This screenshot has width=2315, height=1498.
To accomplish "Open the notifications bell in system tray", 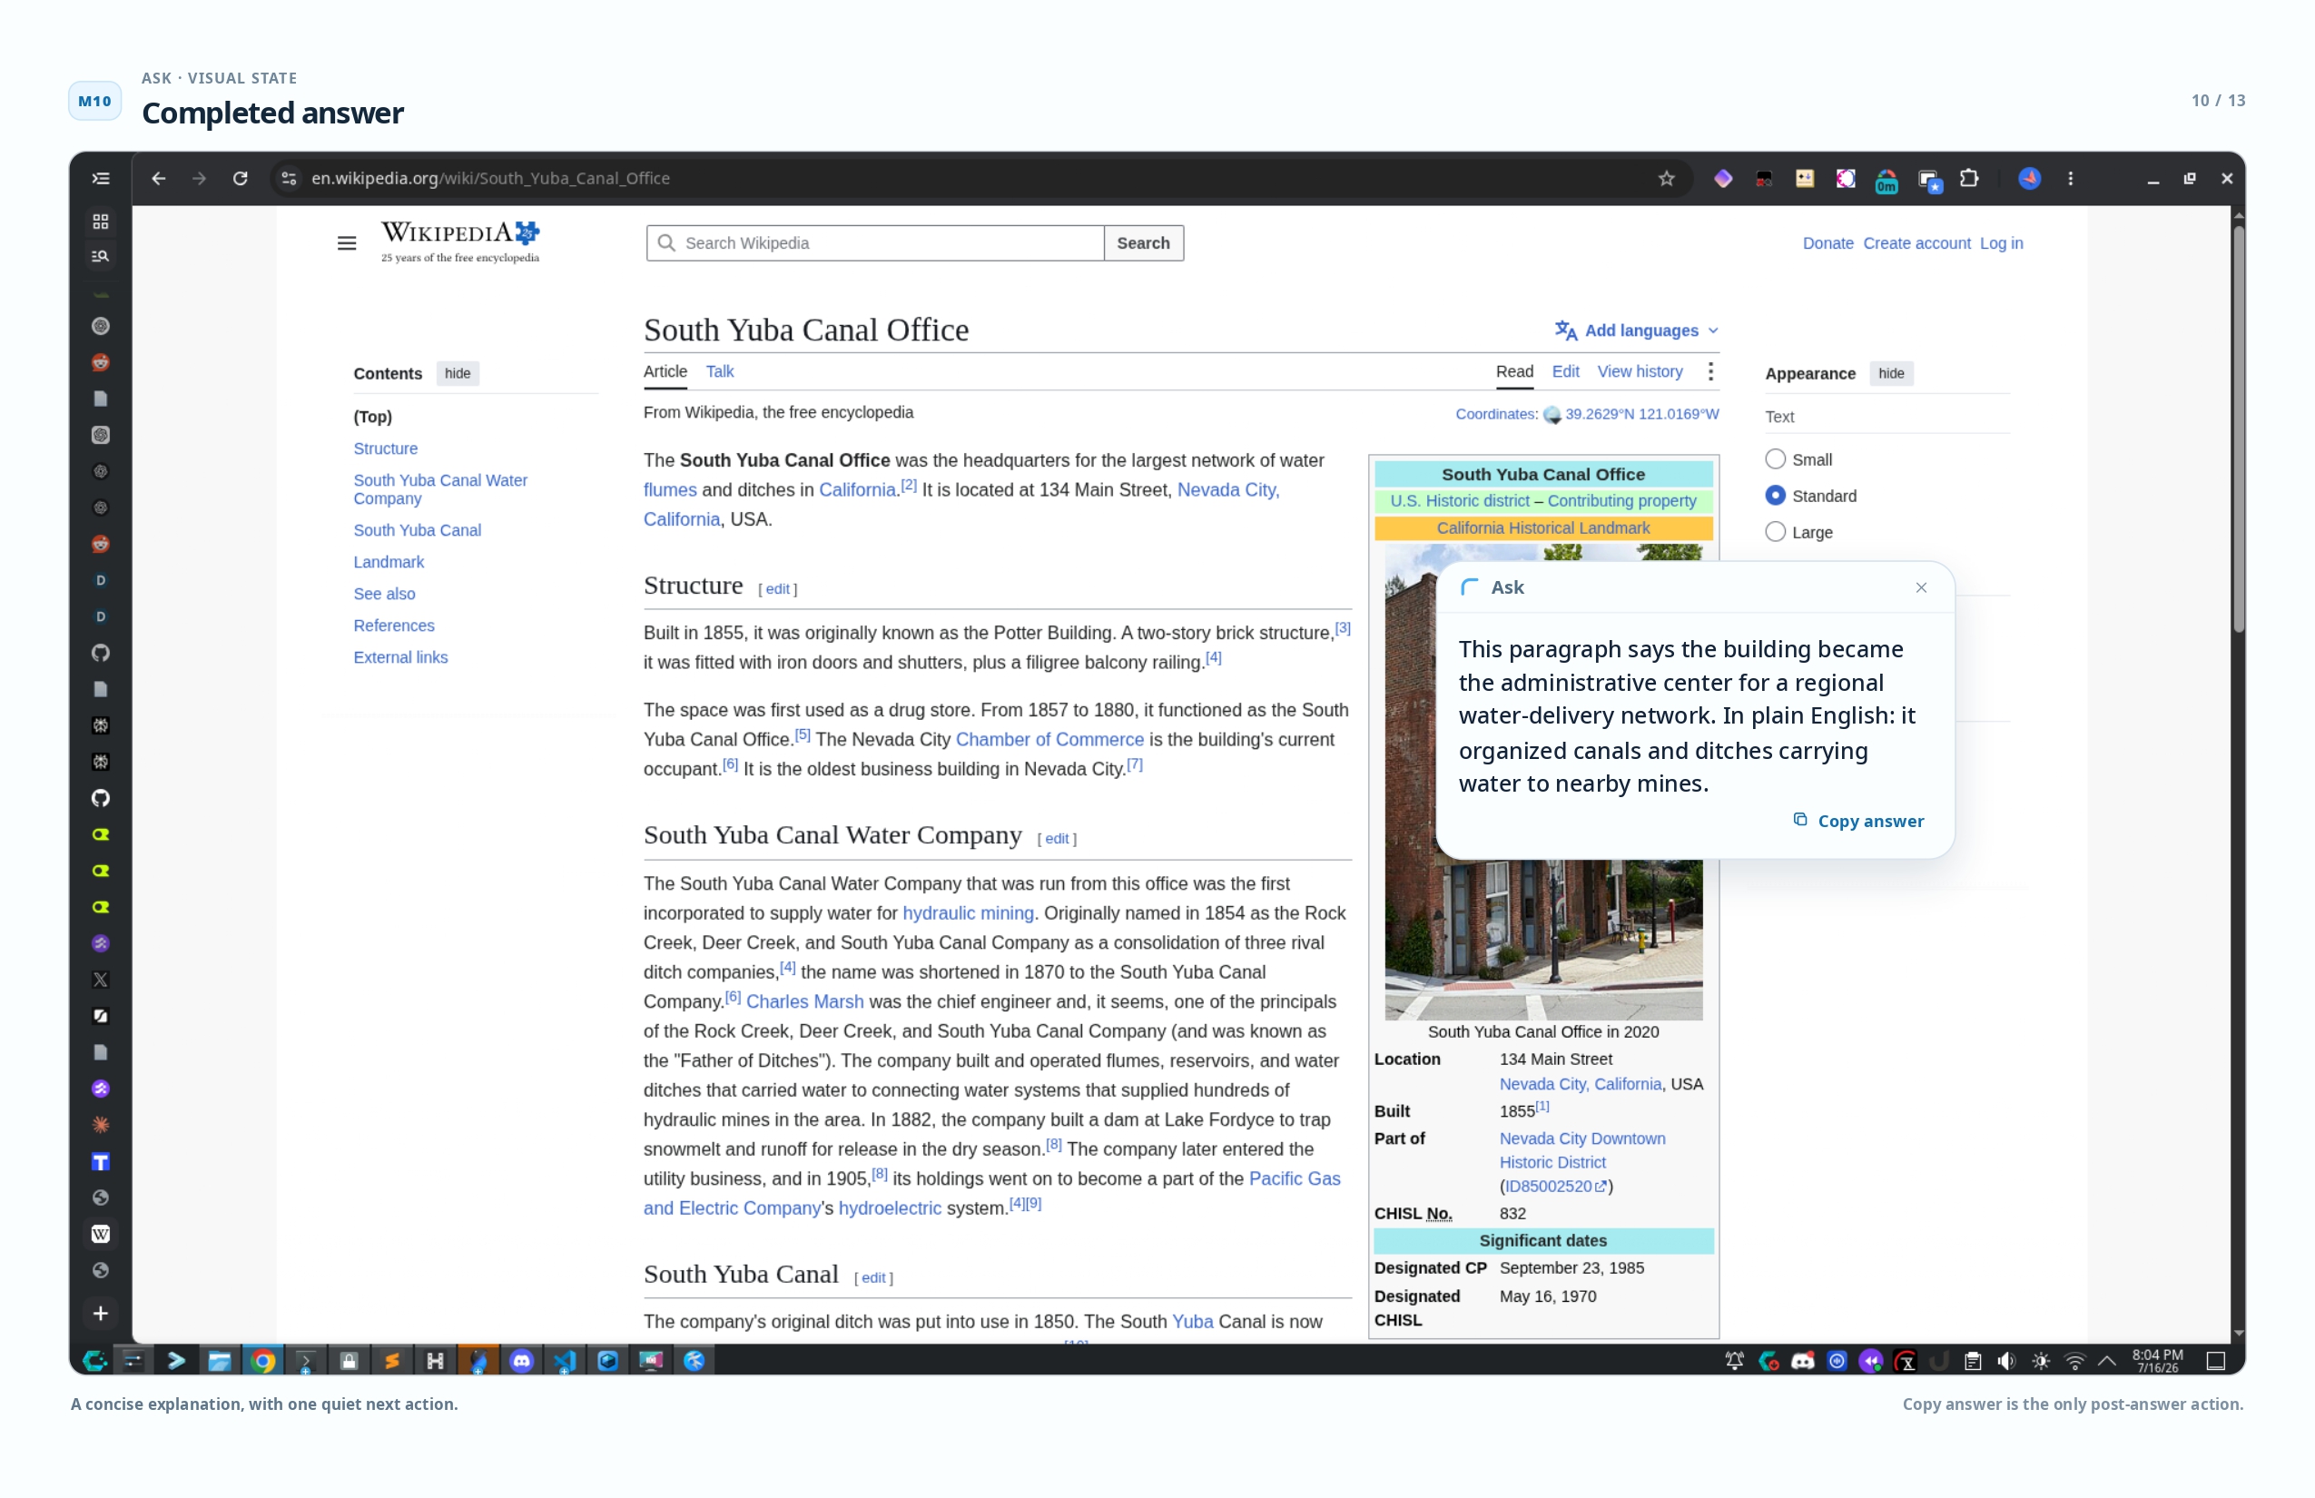I will tap(1734, 1361).
